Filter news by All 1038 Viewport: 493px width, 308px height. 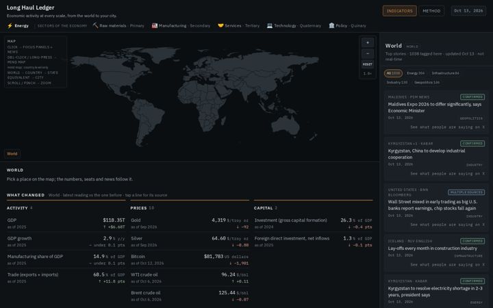point(393,73)
